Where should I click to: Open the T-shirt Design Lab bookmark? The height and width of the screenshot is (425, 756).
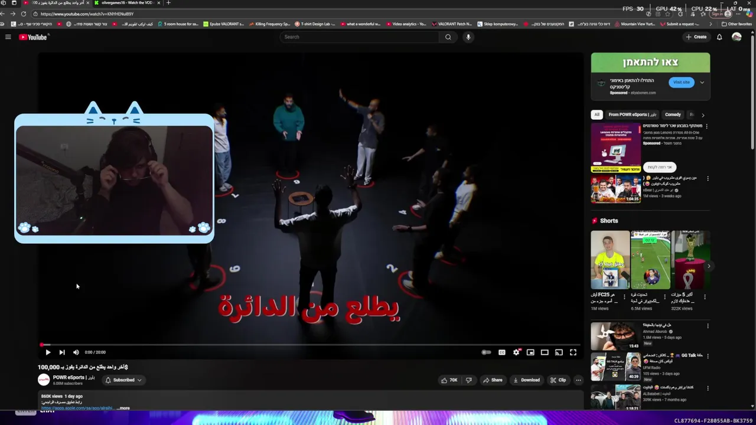314,24
